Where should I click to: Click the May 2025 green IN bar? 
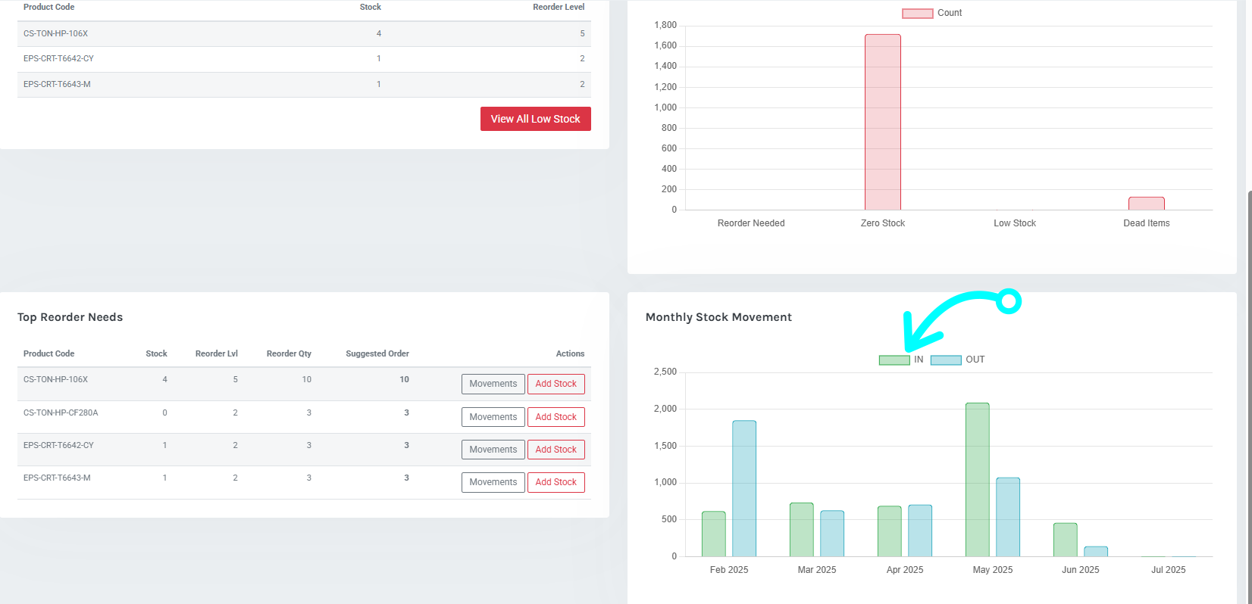[x=977, y=480]
